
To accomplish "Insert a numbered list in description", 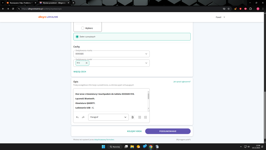I will pyautogui.click(x=145, y=117).
